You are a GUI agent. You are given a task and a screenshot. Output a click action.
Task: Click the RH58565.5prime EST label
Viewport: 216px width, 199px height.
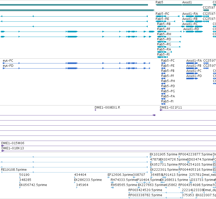124,185
